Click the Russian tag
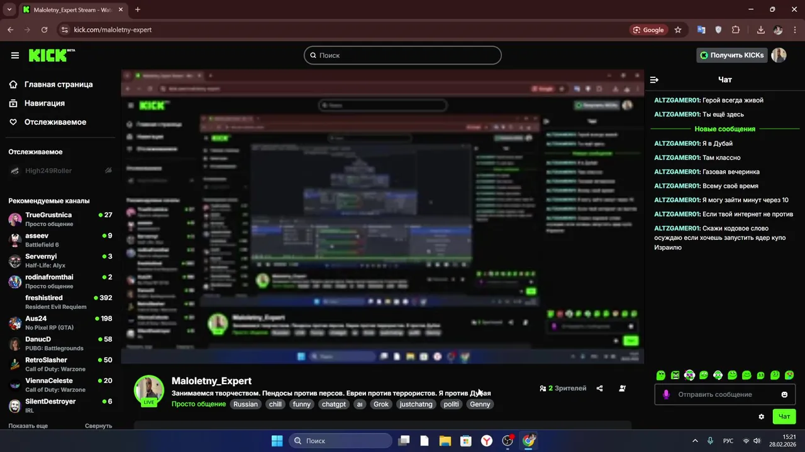Screen dimensions: 805x452 pyautogui.click(x=245, y=404)
